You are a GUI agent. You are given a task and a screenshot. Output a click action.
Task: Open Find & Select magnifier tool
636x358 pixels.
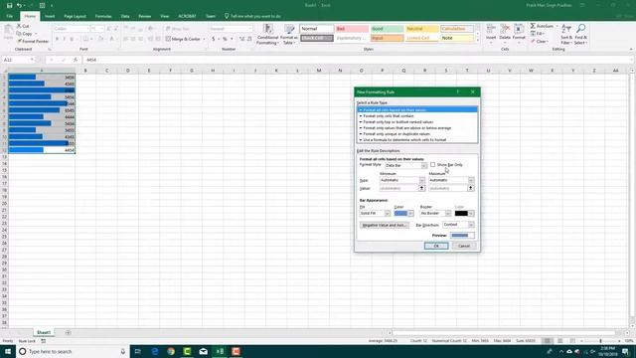580,34
